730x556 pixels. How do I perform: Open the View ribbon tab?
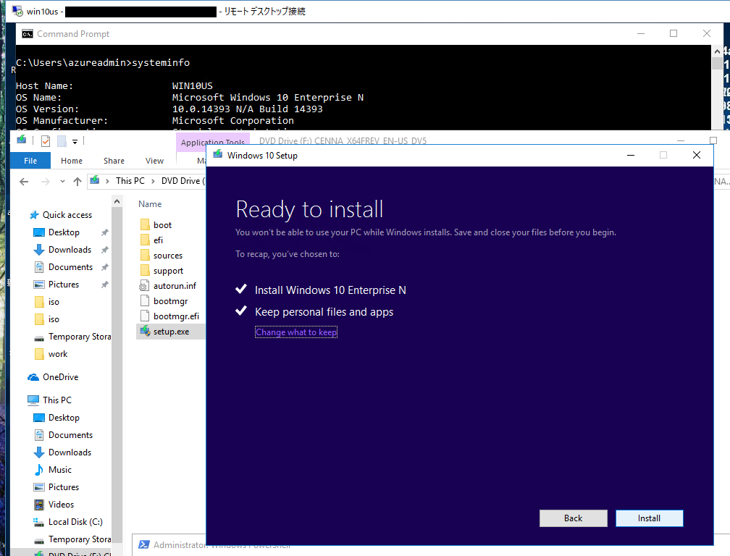point(154,161)
